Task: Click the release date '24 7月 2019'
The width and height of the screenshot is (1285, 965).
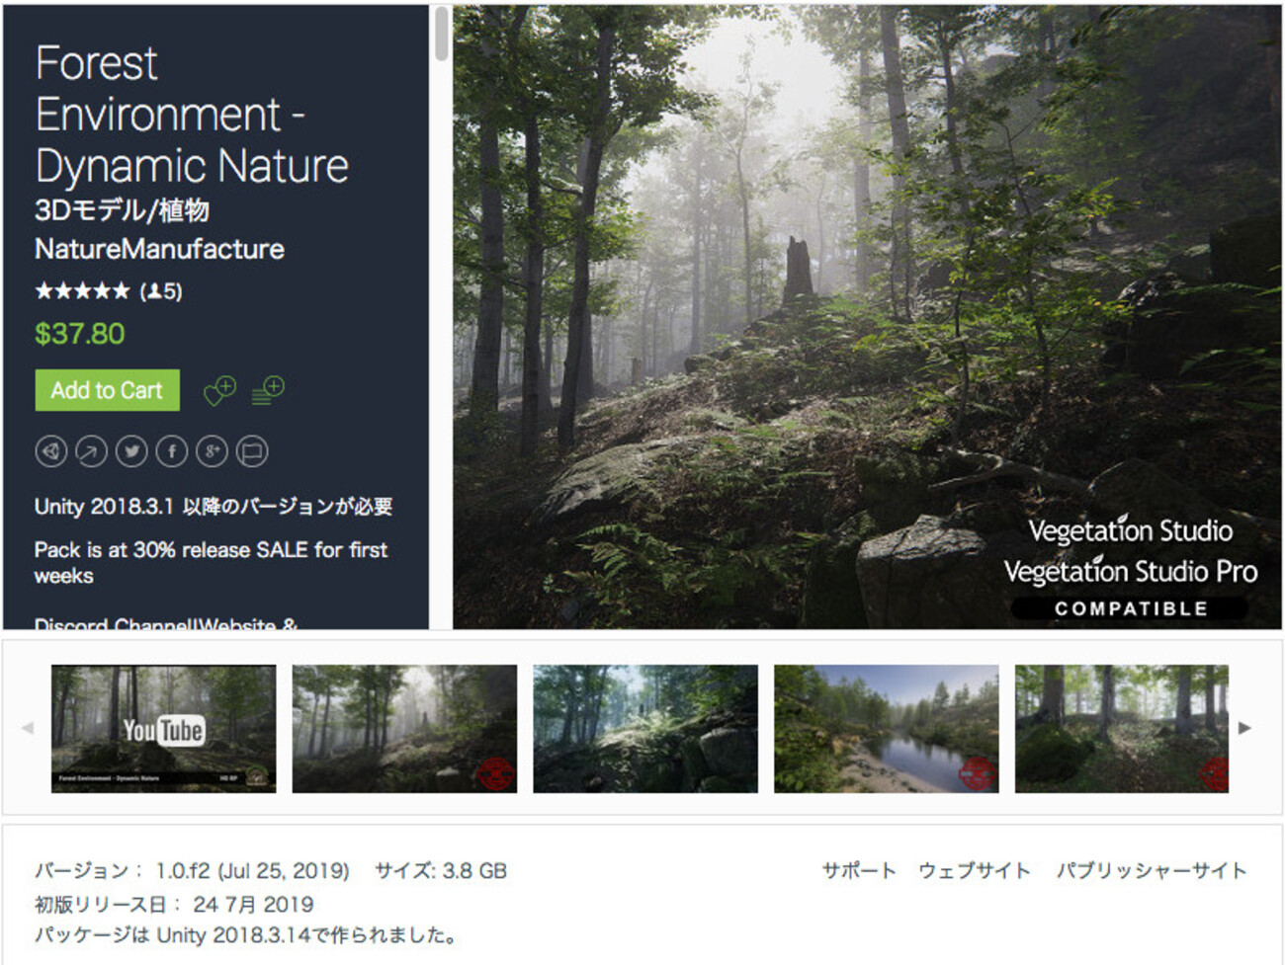Action: 253,904
